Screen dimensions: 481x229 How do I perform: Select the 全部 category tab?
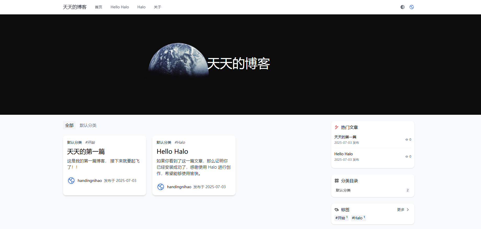click(69, 125)
